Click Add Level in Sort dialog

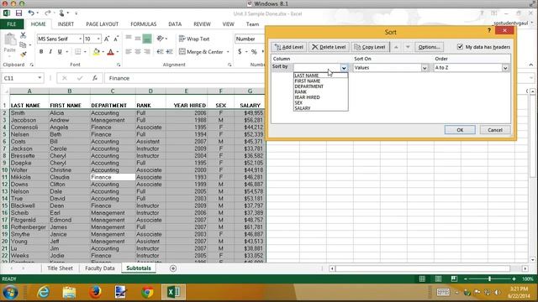[289, 47]
